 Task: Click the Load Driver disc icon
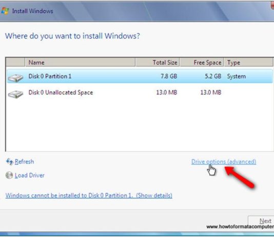(9, 175)
